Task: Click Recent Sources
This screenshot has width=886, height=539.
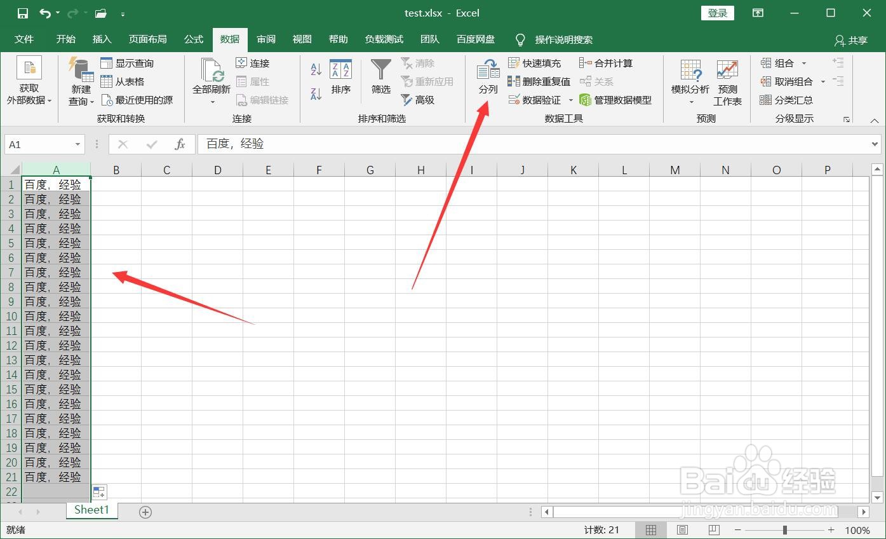Action: (137, 100)
